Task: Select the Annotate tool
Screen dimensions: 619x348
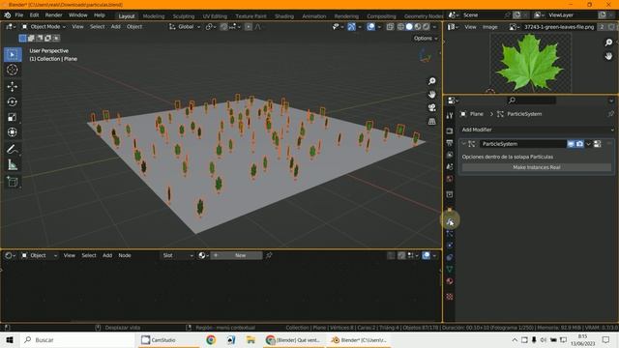Action: point(13,150)
